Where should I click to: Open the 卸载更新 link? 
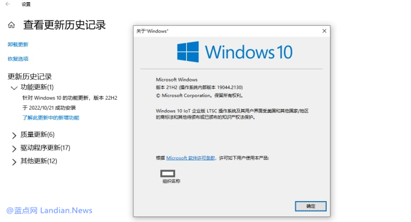18,45
